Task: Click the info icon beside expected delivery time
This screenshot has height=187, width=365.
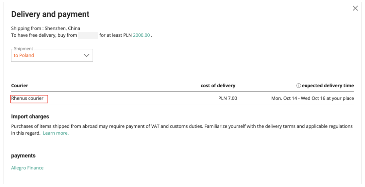Action: click(x=298, y=86)
